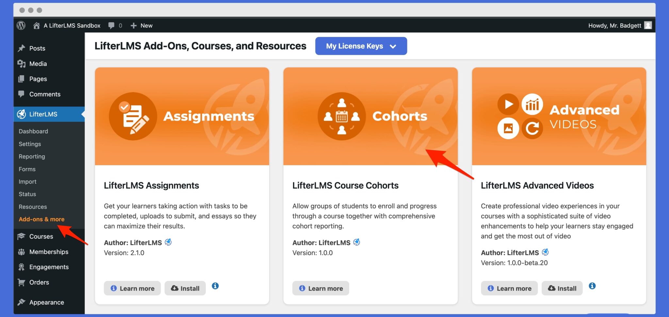669x317 pixels.
Task: Click the info icon beside Assignments Install button
Action: point(215,286)
